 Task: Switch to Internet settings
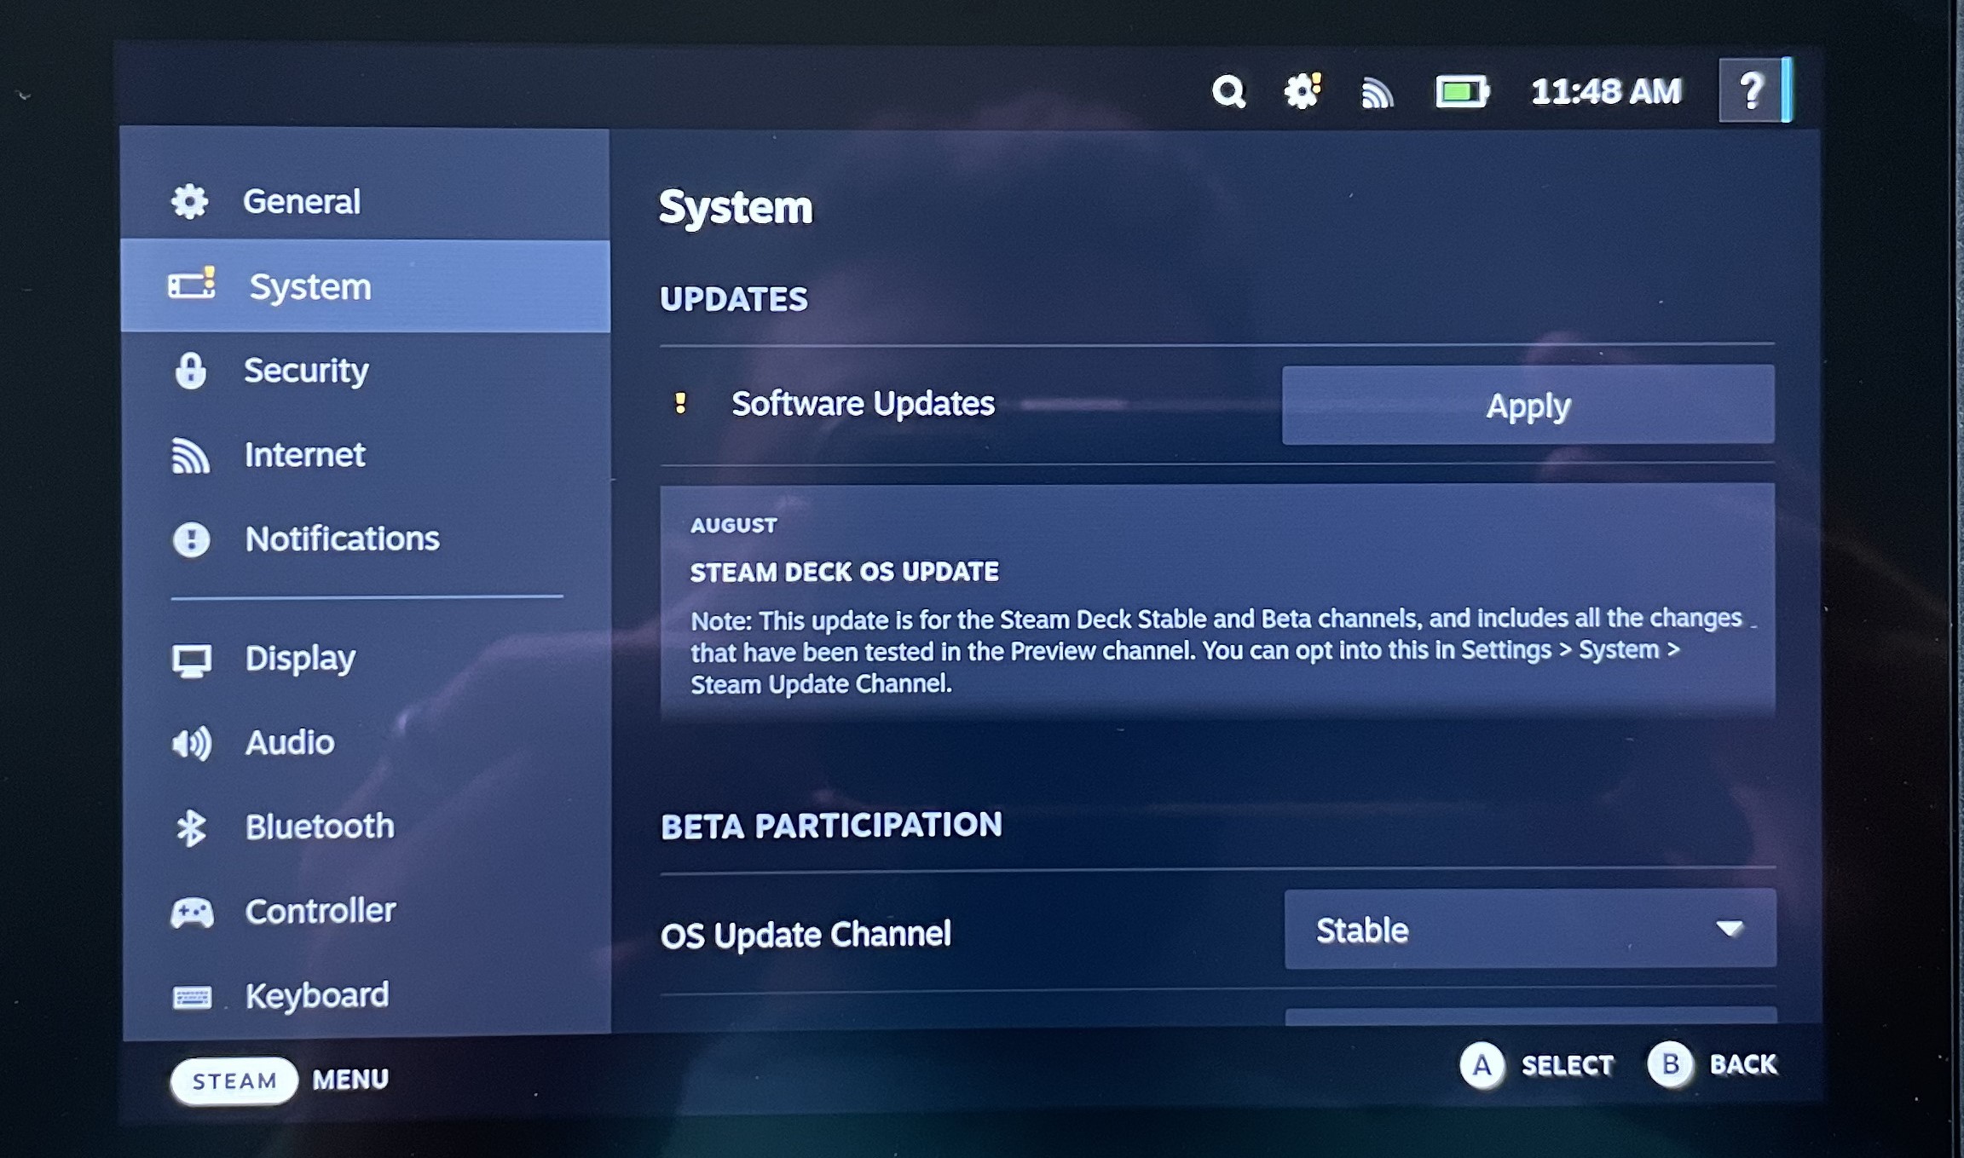304,455
